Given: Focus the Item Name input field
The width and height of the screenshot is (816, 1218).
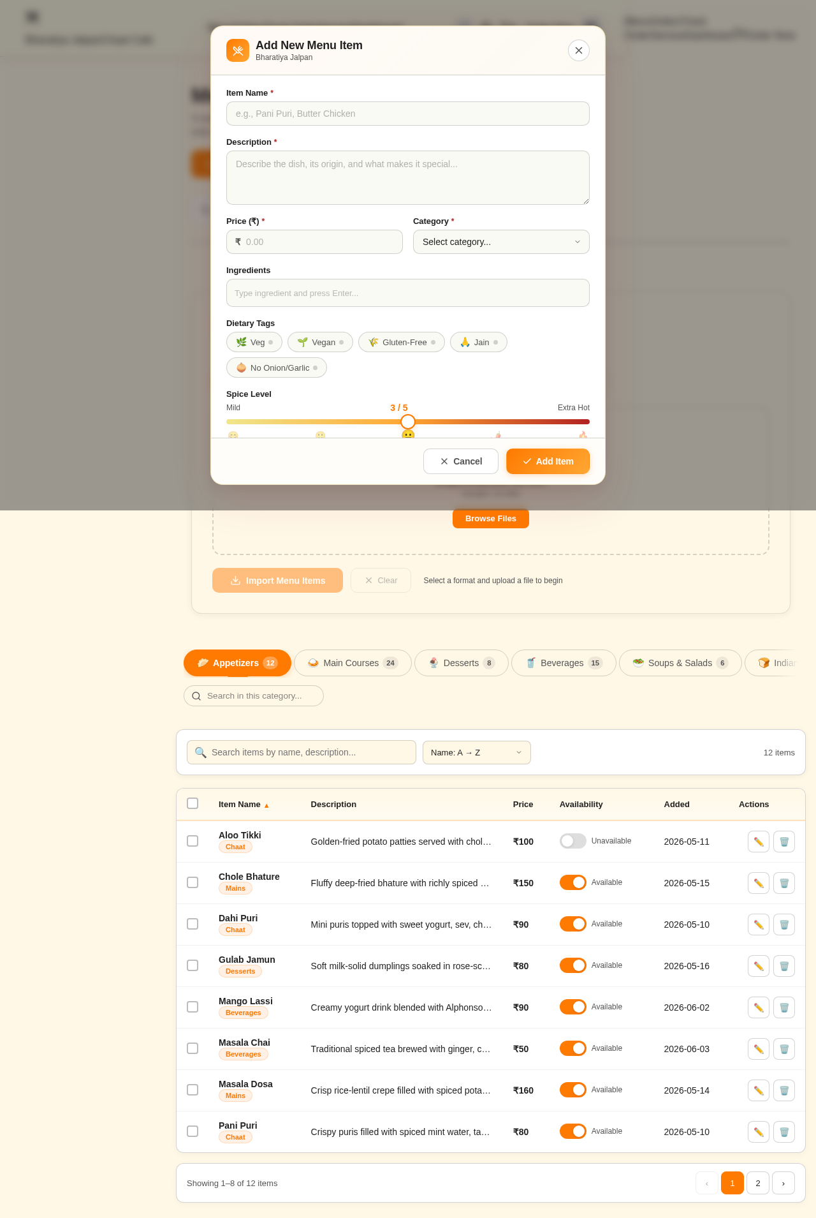Looking at the screenshot, I should click(x=408, y=114).
